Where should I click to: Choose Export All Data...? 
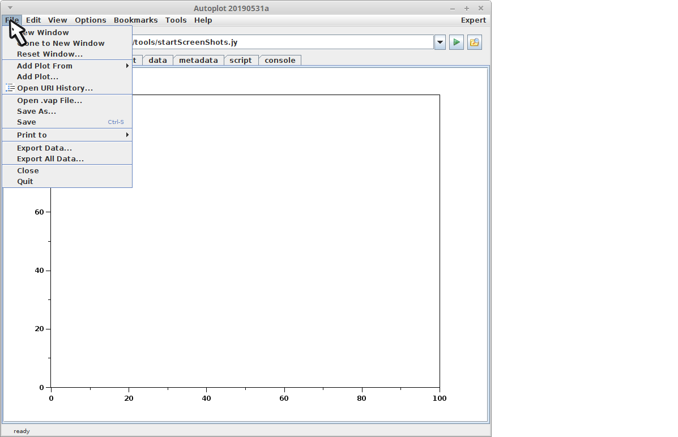pos(67,158)
